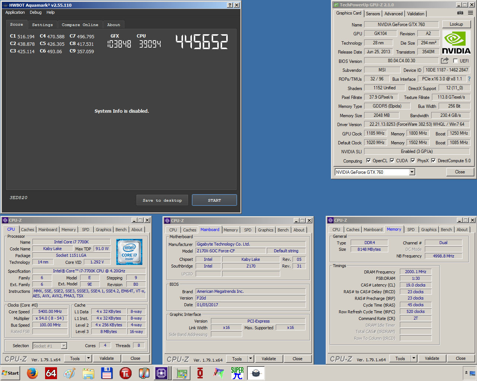
Task: Launch Paint from the taskbar palette icon
Action: coord(70,373)
